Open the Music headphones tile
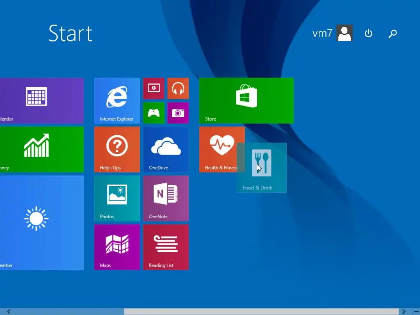The height and width of the screenshot is (315, 420). tap(178, 89)
